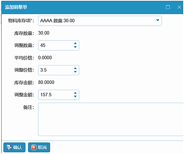
Task: Click the 库存金额 value 80.0000
Action: point(46,82)
